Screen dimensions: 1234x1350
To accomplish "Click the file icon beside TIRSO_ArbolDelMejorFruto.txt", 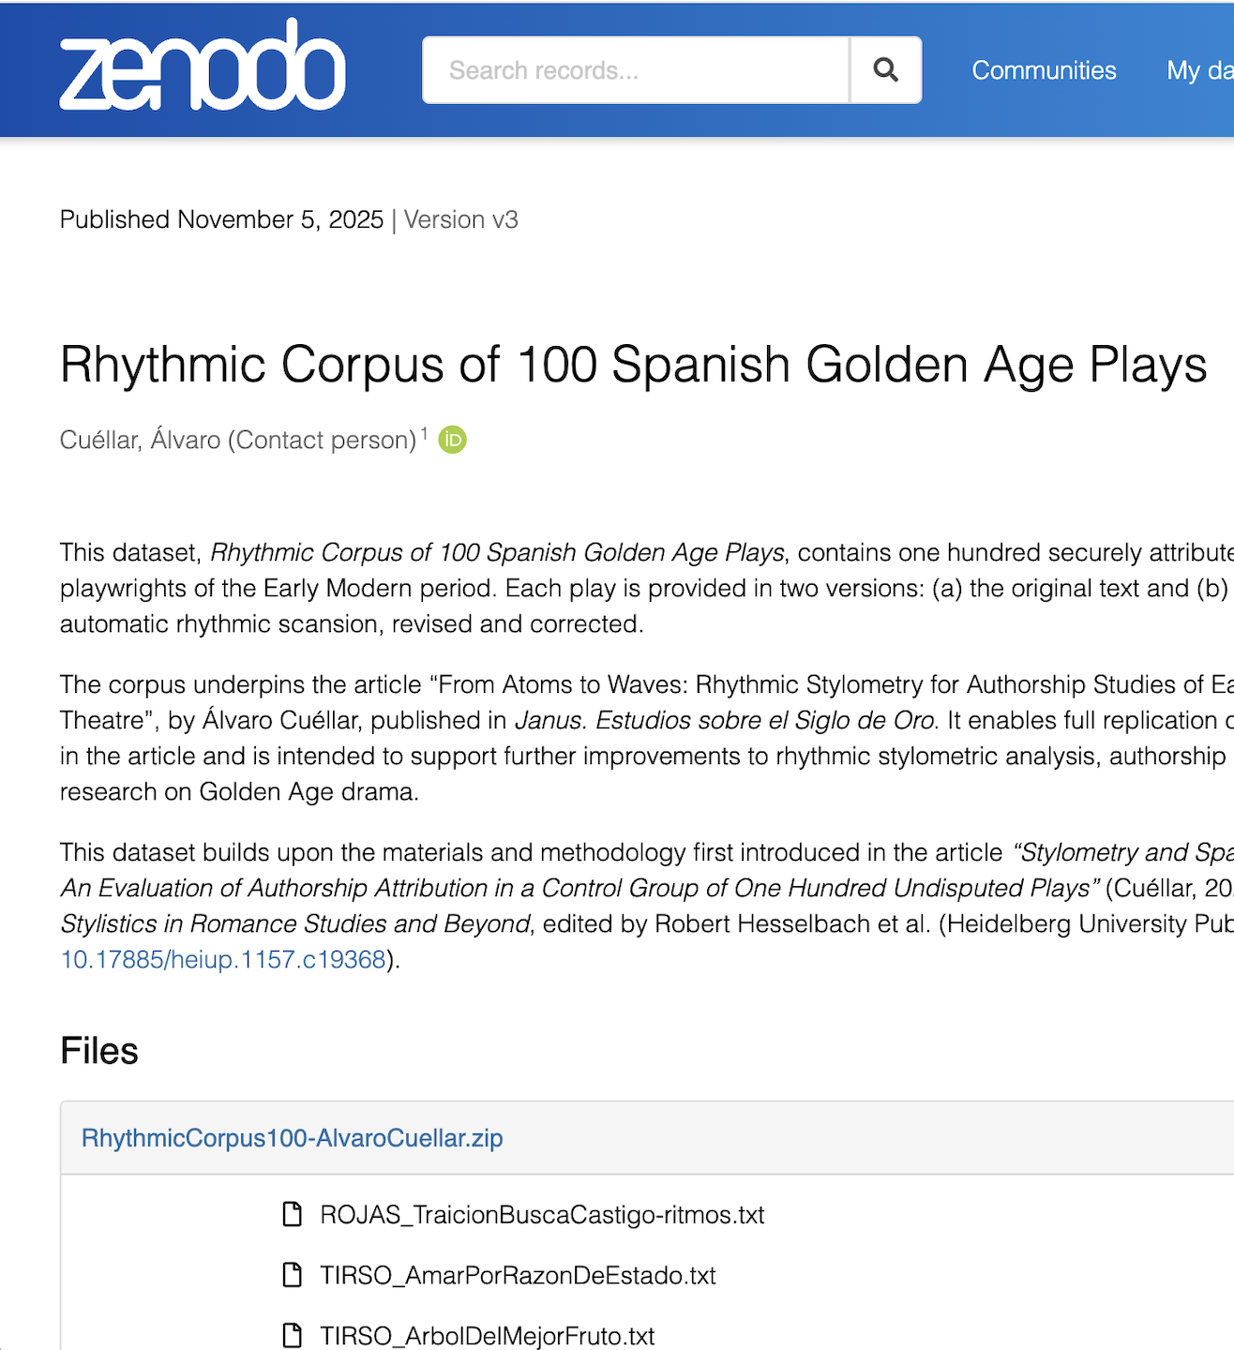I will [292, 1335].
